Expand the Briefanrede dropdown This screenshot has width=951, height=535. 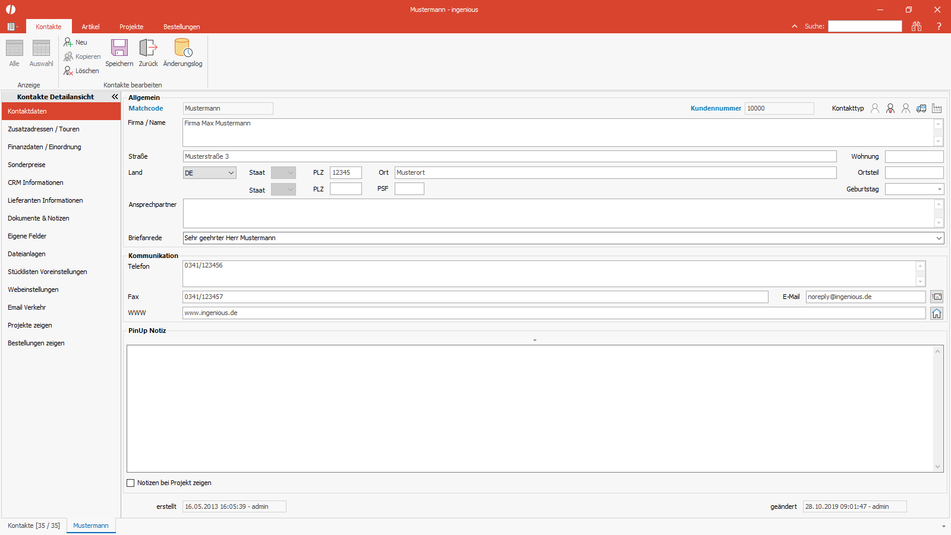tap(939, 238)
